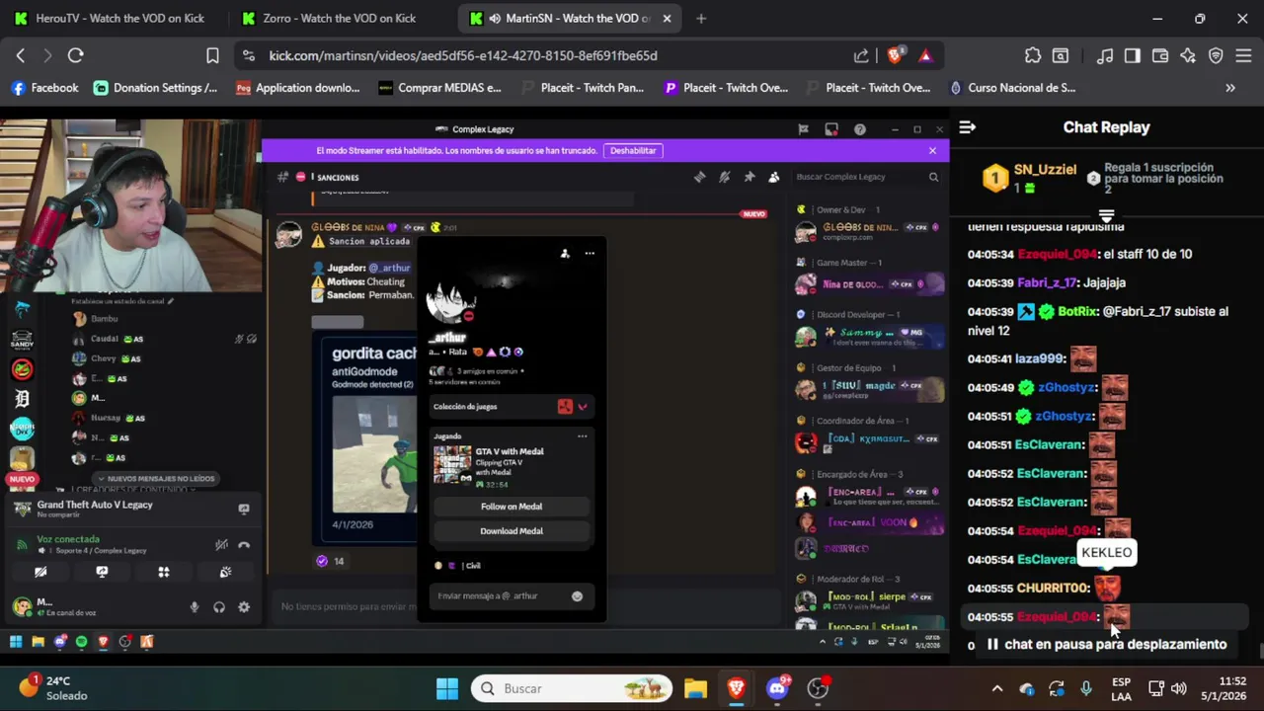Open options on the Jugando activity card
Viewport: 1264px width, 711px height.
coord(582,435)
